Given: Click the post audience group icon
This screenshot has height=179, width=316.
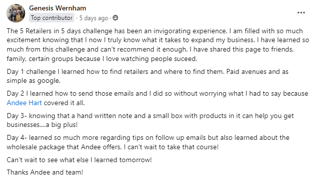Looking at the screenshot, I should pos(115,18).
